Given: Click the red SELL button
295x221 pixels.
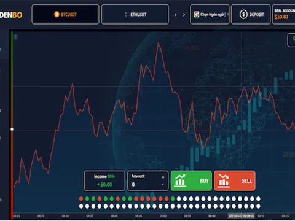Looking at the screenshot, I should tap(235, 180).
